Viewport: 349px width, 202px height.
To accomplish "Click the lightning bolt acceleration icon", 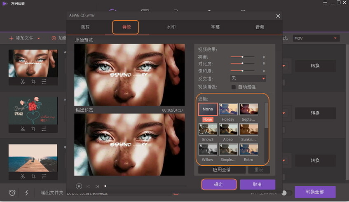I will tap(26, 193).
